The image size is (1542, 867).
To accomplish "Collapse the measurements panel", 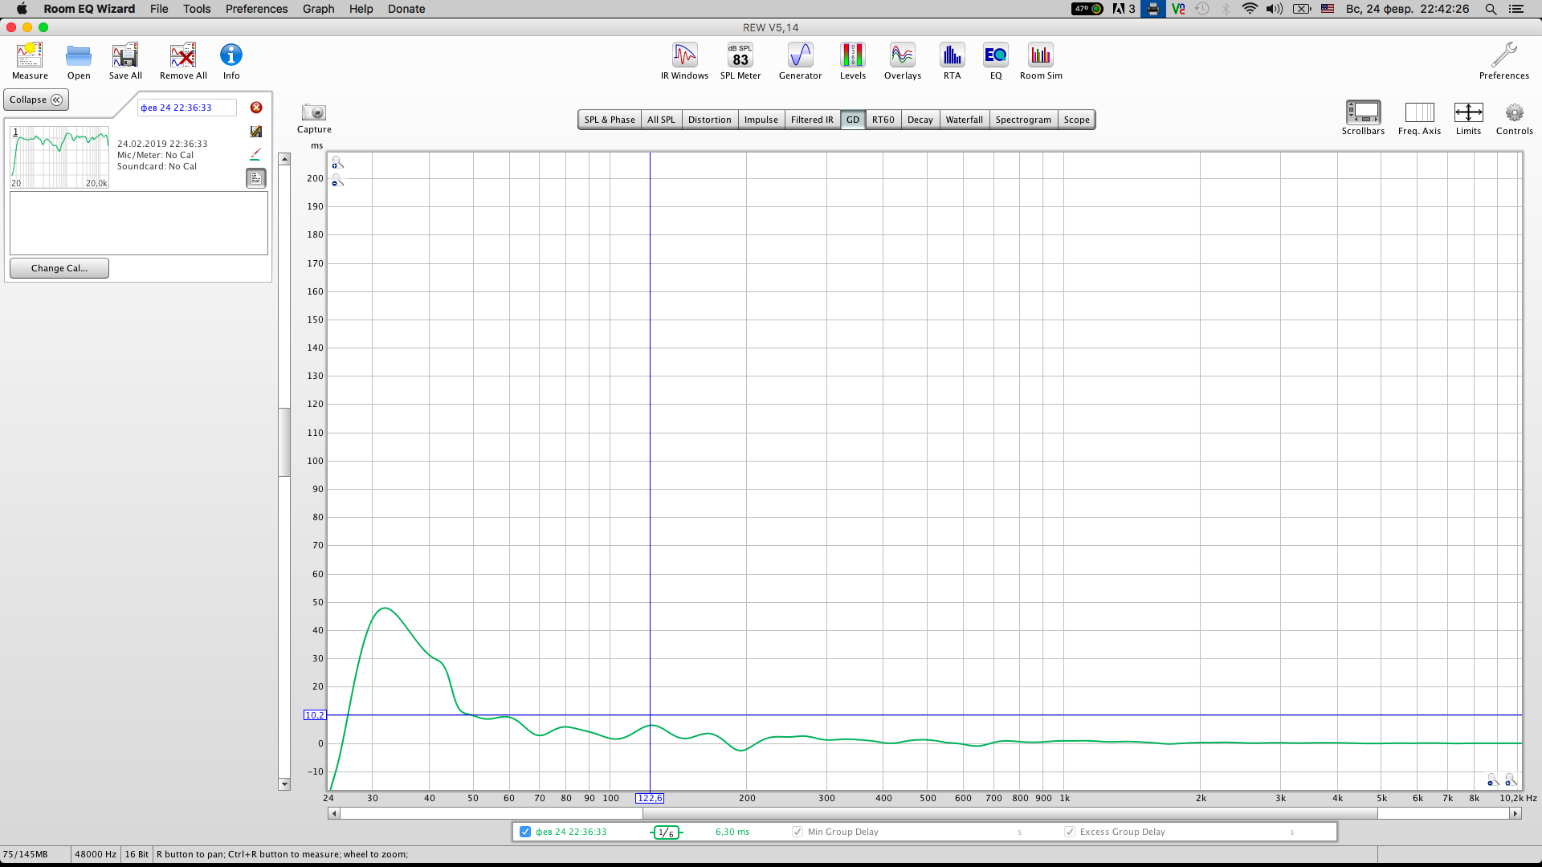I will [36, 100].
